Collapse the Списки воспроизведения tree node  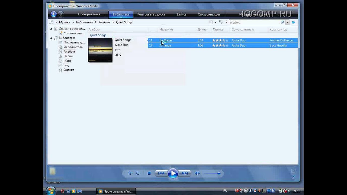click(x=51, y=29)
